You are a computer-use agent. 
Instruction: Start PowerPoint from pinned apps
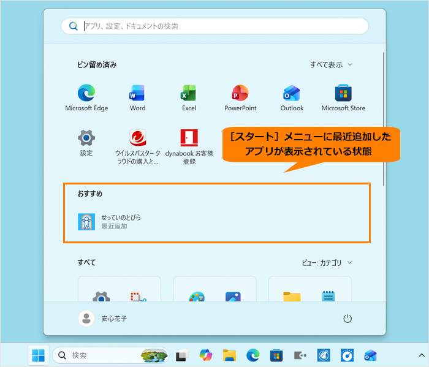240,97
